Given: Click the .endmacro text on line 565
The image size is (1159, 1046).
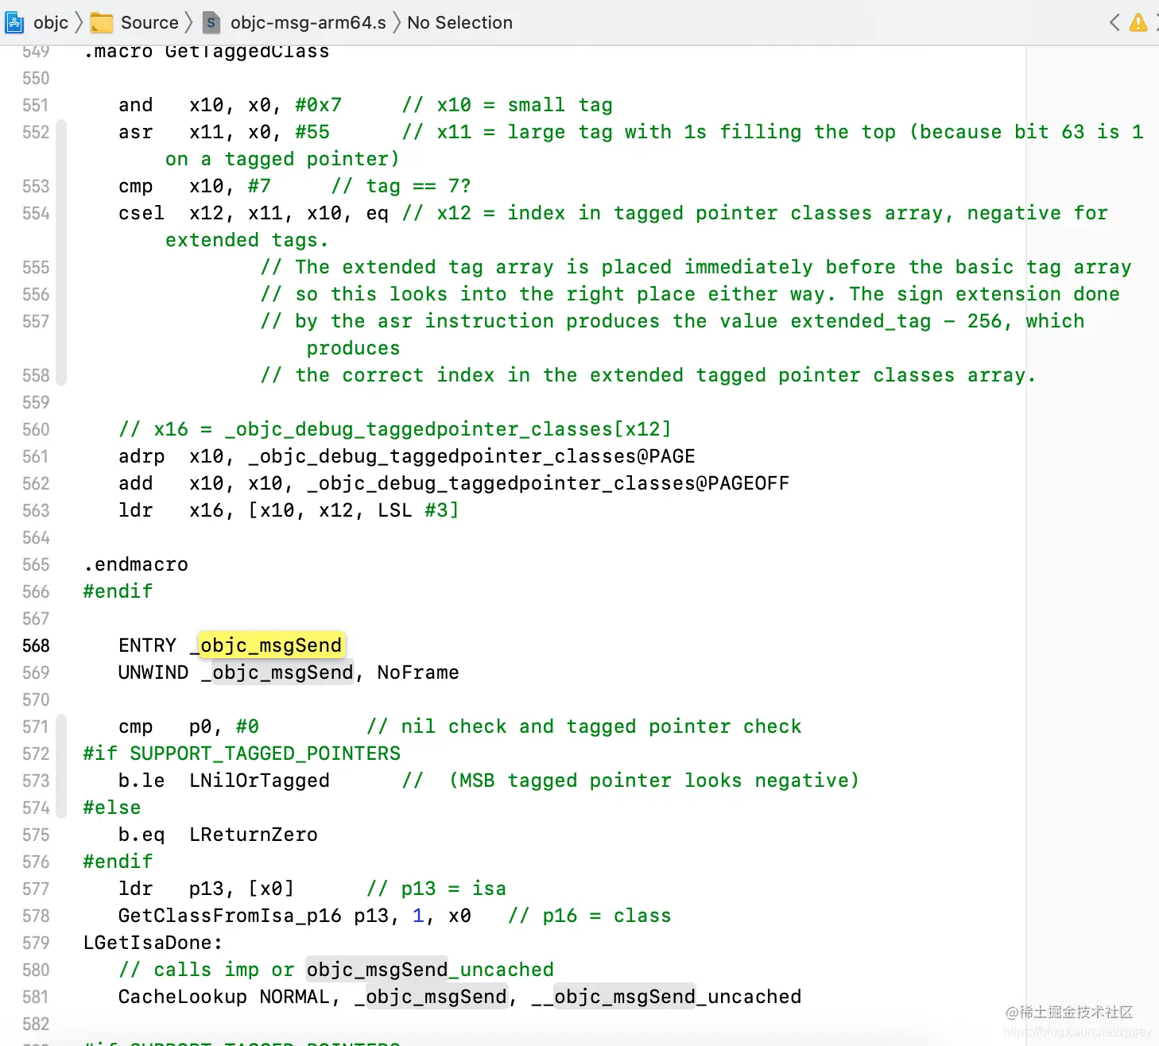Looking at the screenshot, I should (136, 564).
